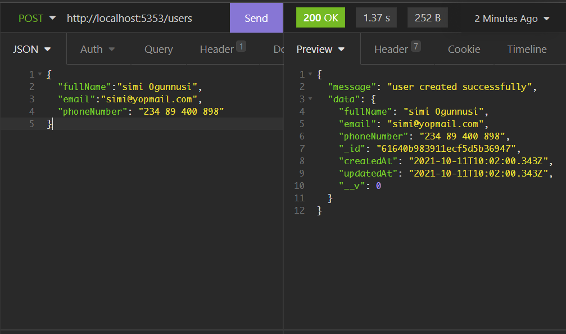Switch to the response Header tab

coord(397,48)
